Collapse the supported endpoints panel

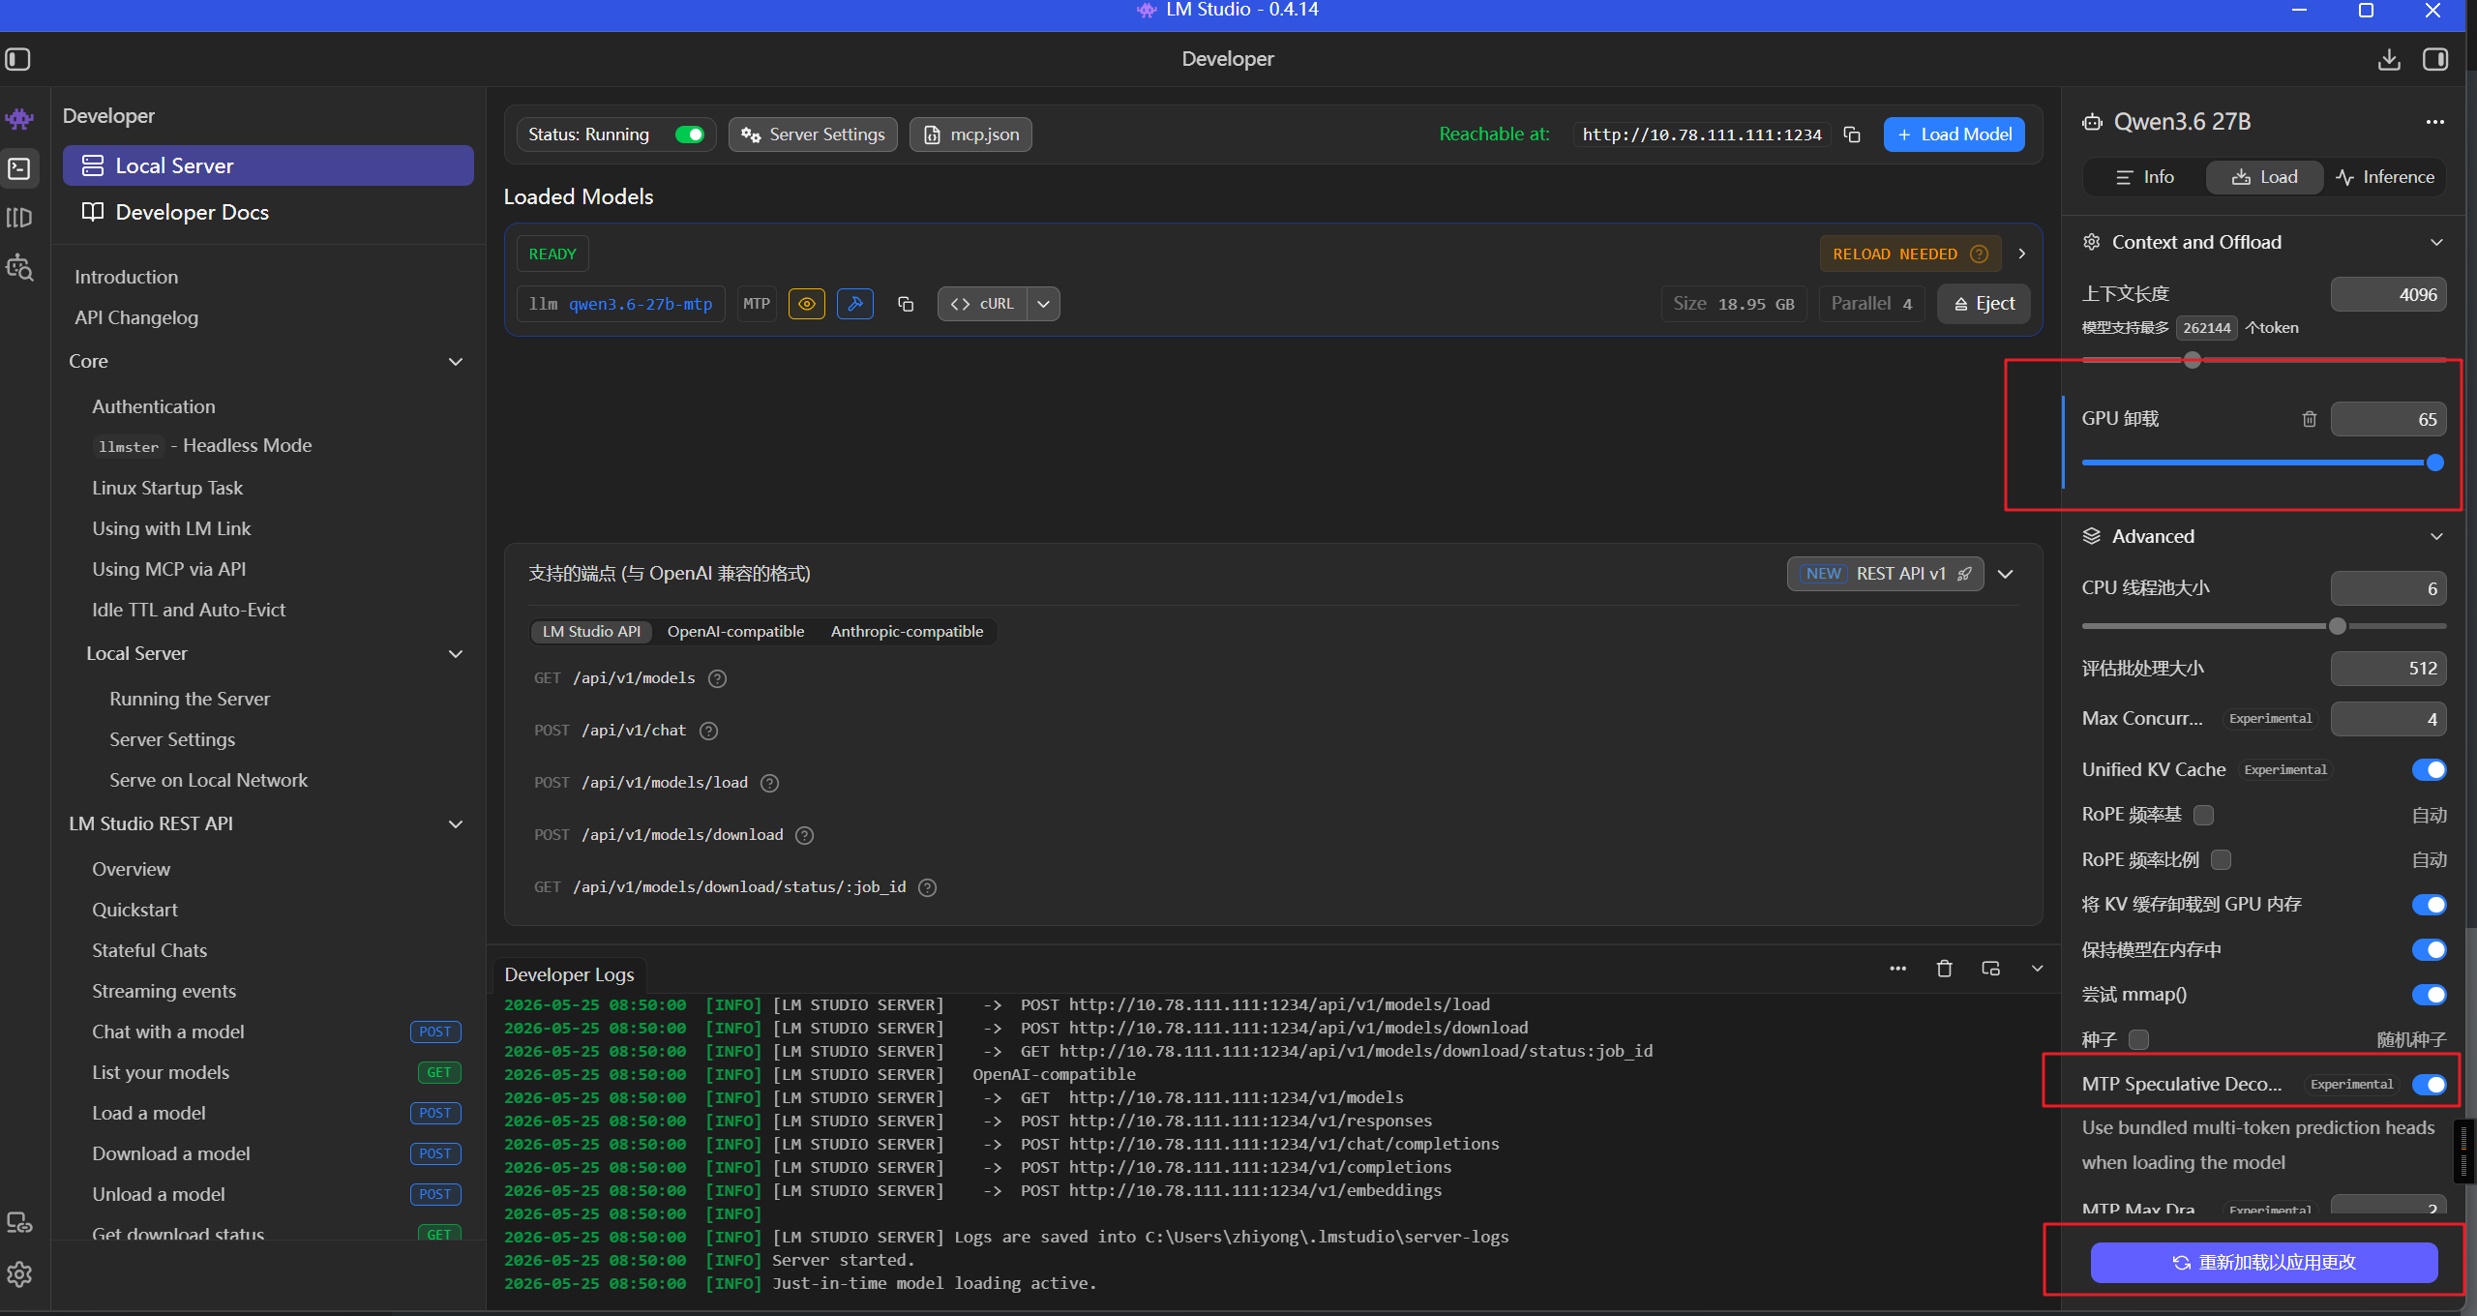tap(2006, 574)
